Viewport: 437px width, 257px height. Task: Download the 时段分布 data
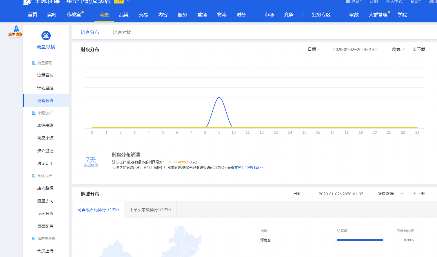point(419,49)
